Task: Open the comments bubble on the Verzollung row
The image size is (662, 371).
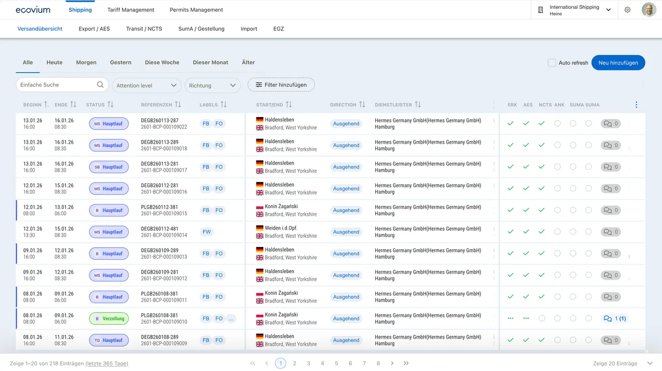Action: tap(611, 318)
